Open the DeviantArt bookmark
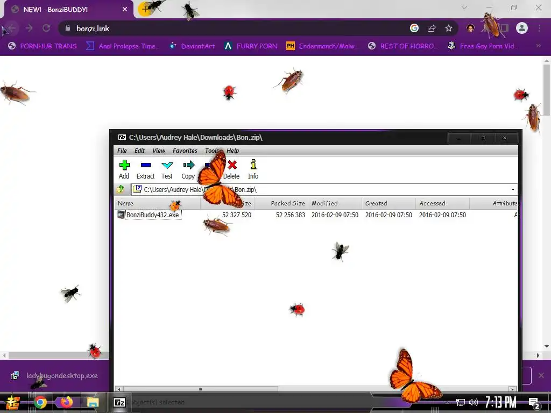This screenshot has width=551, height=413. 192,46
